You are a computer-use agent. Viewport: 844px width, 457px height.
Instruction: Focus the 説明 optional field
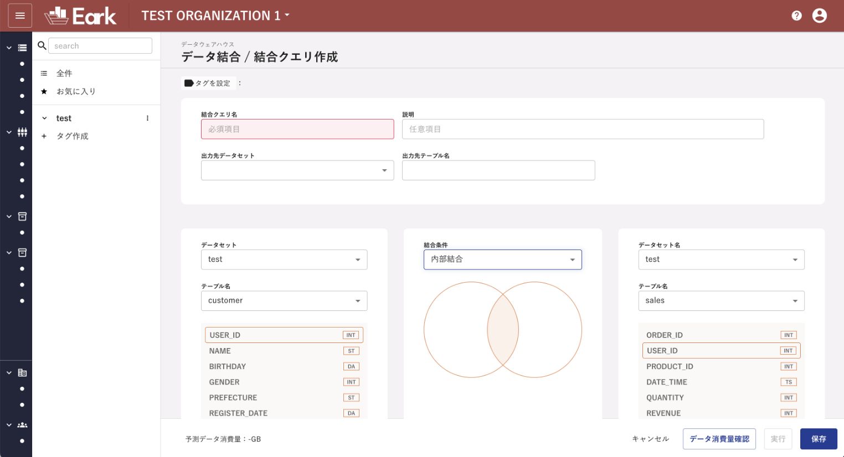coord(583,129)
